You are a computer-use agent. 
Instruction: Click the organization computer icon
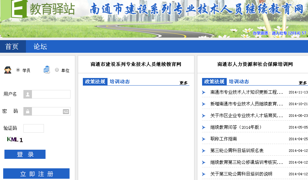coord(46,70)
